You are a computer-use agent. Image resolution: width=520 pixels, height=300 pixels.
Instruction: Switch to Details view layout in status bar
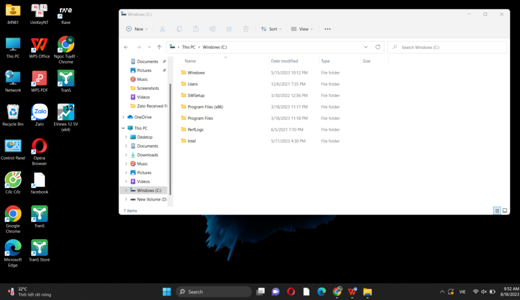tap(497, 210)
